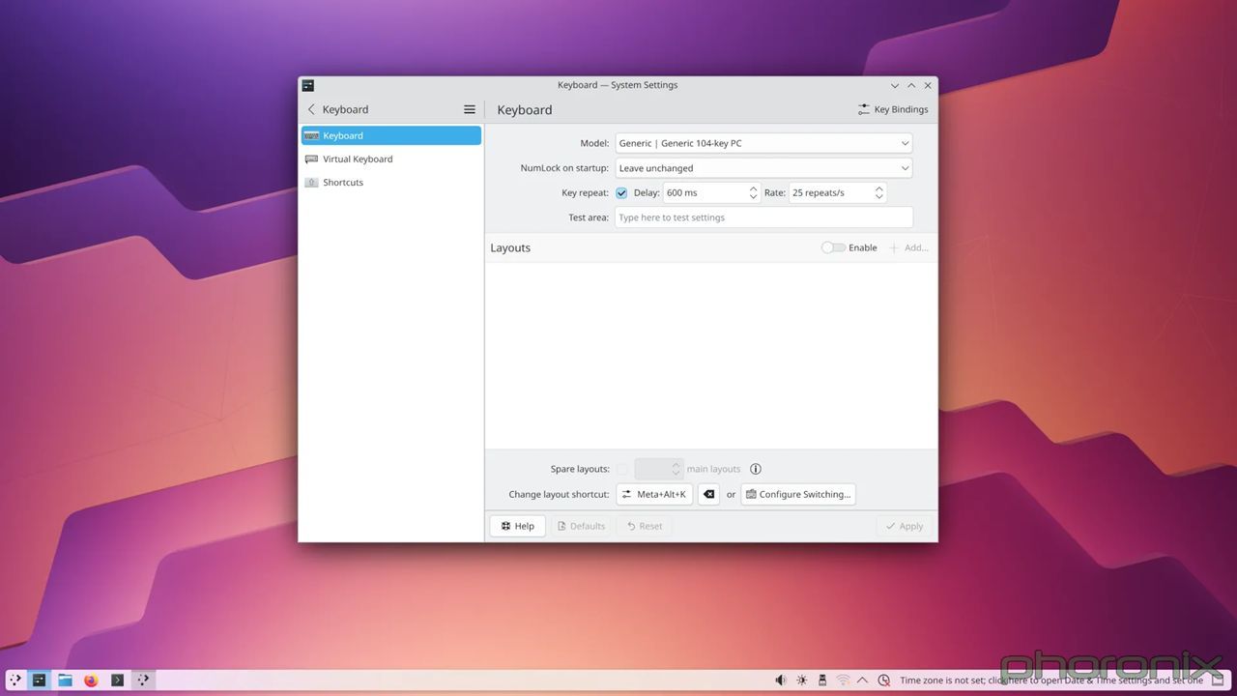The image size is (1237, 696).
Task: Click the Help button
Action: [517, 526]
